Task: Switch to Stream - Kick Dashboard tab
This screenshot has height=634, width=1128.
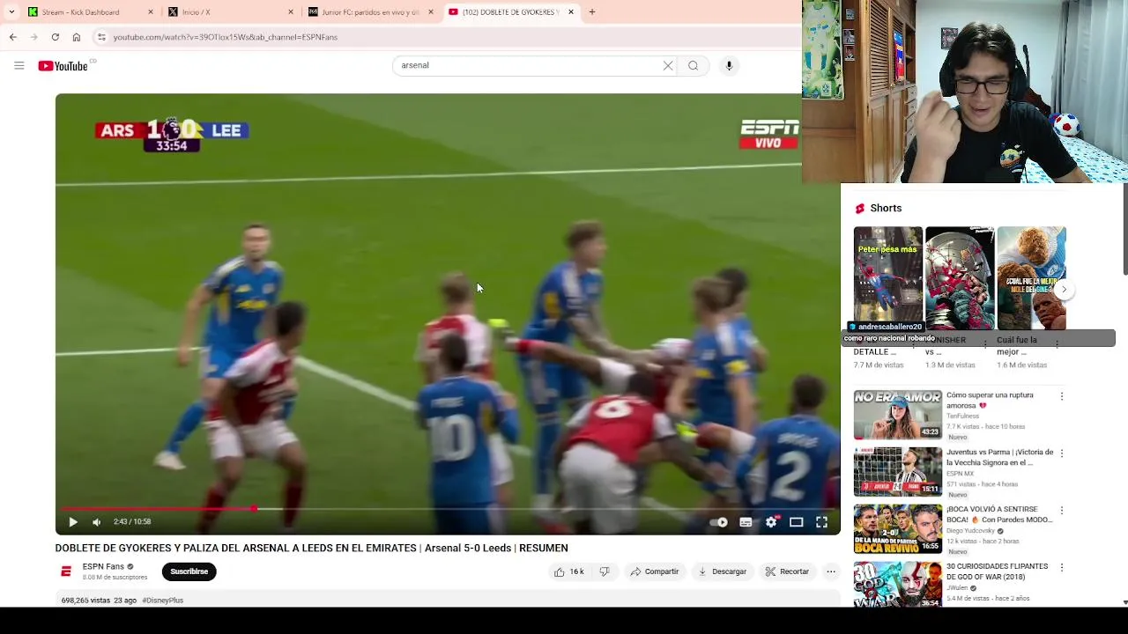Action: click(x=91, y=12)
